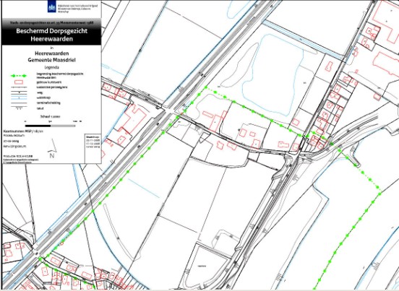
Task: Click the red building outline in top-right corner
Action: 386,22
